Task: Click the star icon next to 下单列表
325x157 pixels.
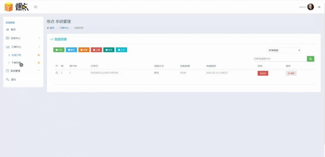Action: (x=39, y=63)
